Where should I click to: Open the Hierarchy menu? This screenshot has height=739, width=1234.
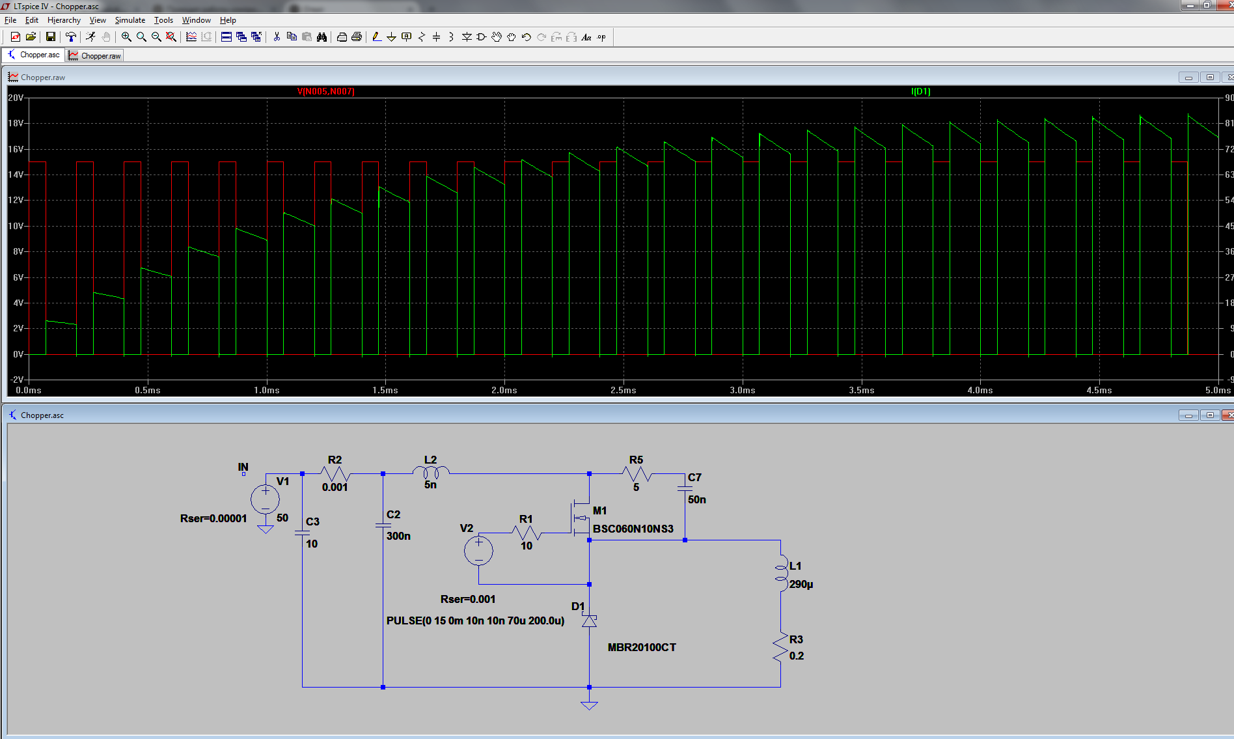(64, 20)
